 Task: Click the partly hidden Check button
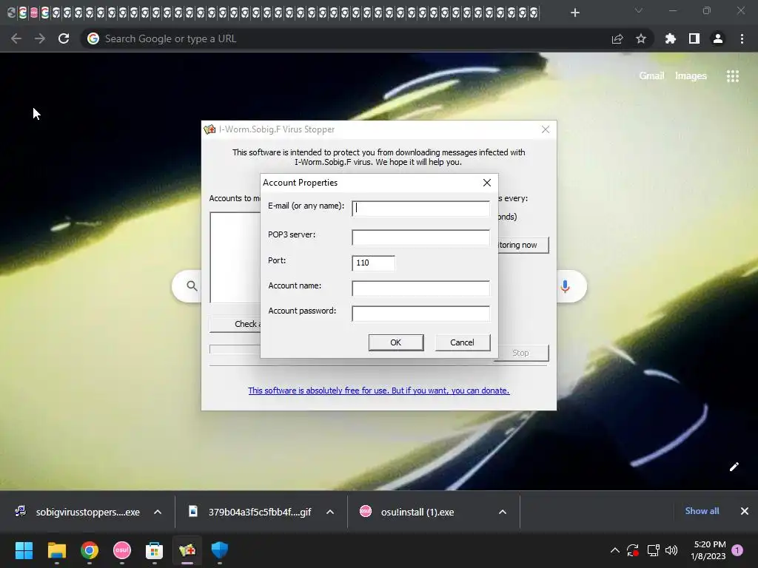tap(235, 324)
